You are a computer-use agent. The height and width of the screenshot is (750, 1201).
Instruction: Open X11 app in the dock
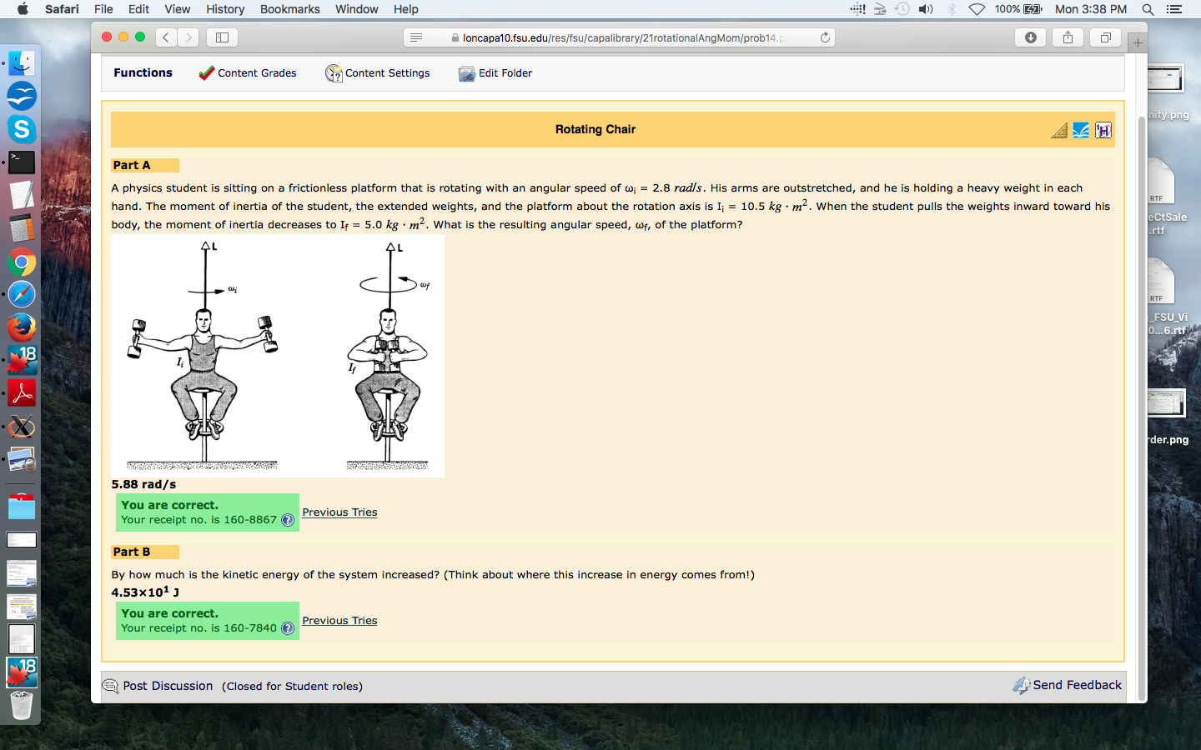(22, 427)
